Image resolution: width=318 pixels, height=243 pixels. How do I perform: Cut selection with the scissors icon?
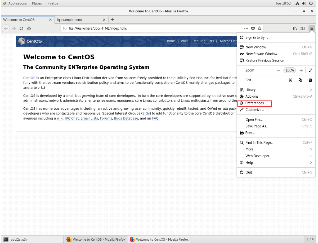(290, 80)
